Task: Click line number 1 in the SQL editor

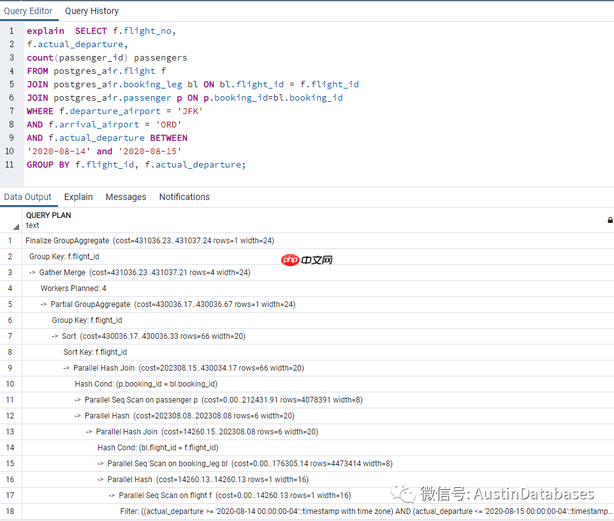Action: (11, 31)
